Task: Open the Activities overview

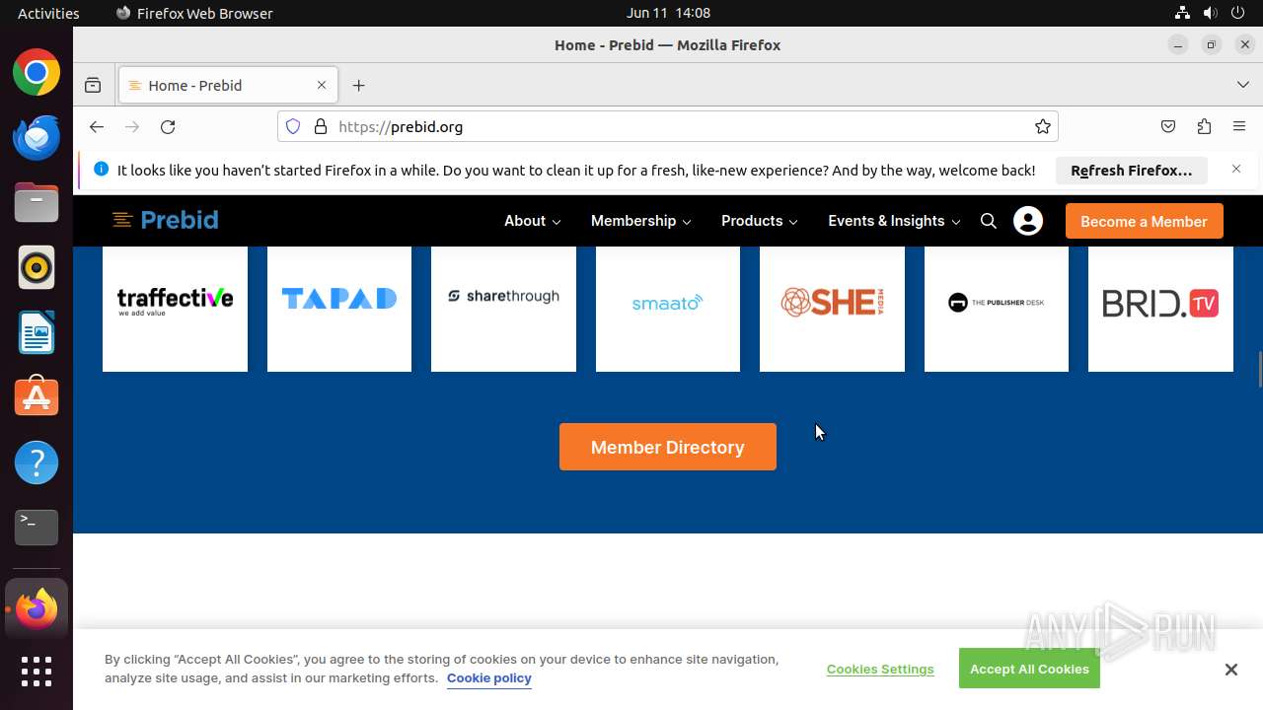Action: [x=48, y=13]
